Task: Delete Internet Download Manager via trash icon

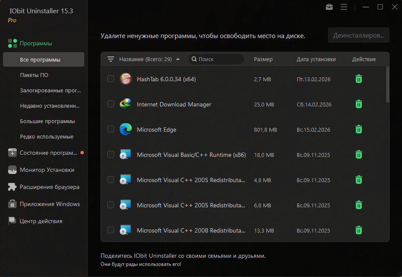Action: 359,104
